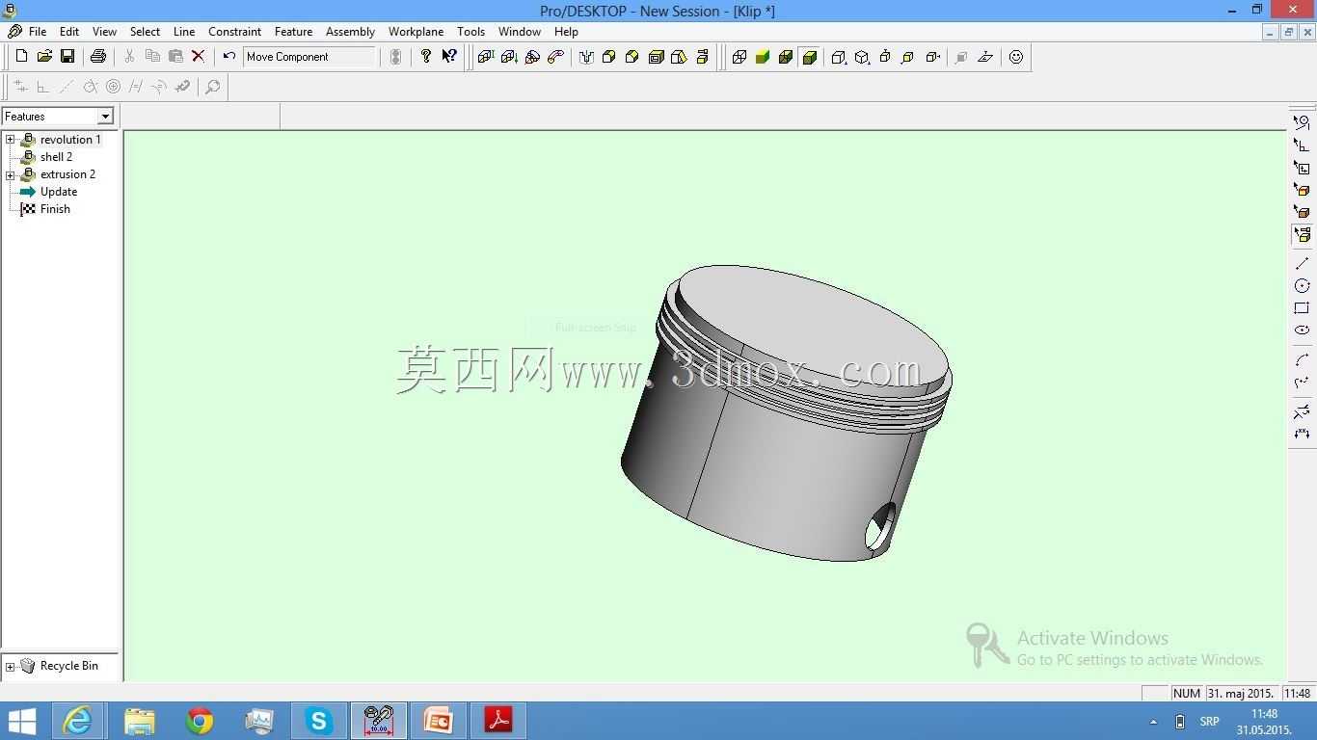Image resolution: width=1317 pixels, height=740 pixels.
Task: Select the Shell Solids tool icon
Action: pos(656,57)
